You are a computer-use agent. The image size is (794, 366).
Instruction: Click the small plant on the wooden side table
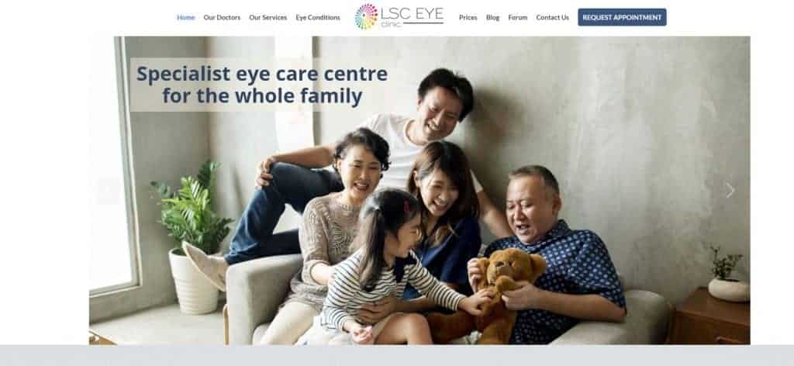[728, 274]
